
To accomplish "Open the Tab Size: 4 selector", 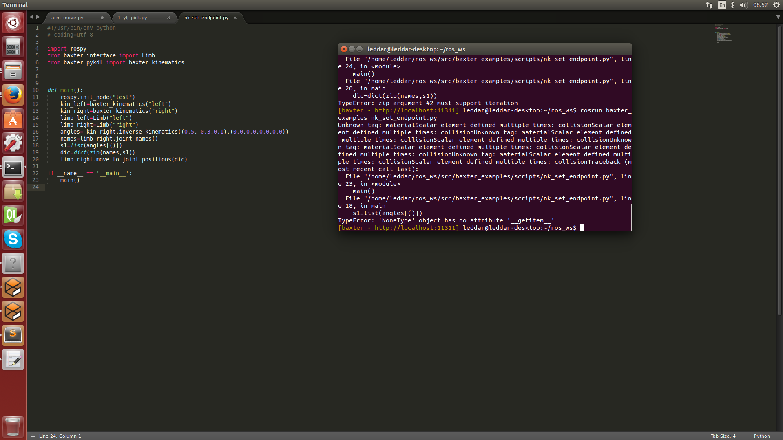I will (x=723, y=436).
